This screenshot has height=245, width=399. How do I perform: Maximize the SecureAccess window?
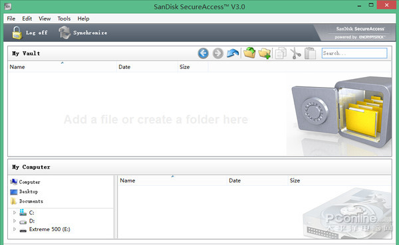click(371, 5)
